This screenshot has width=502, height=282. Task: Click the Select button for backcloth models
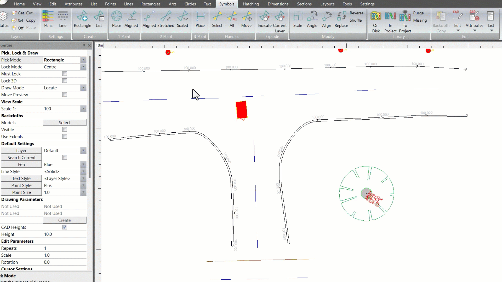click(65, 122)
